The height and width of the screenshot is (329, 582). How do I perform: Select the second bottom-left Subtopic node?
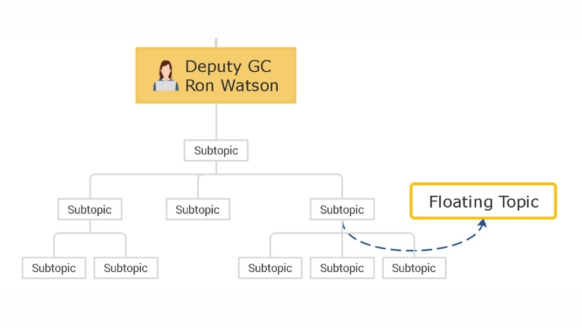click(x=126, y=268)
